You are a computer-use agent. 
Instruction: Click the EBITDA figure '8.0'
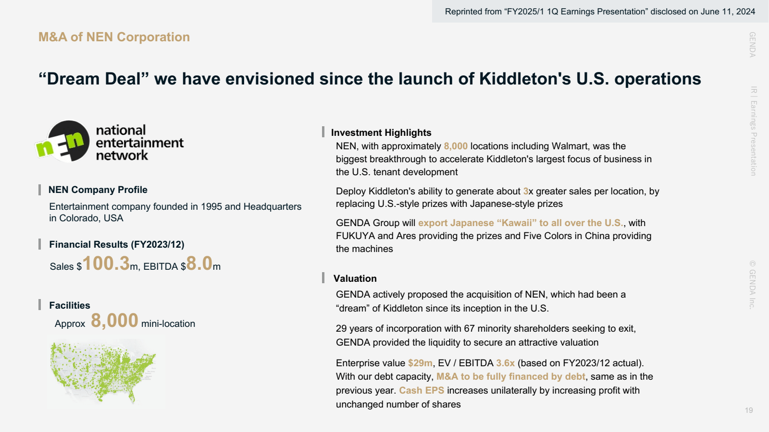click(199, 263)
